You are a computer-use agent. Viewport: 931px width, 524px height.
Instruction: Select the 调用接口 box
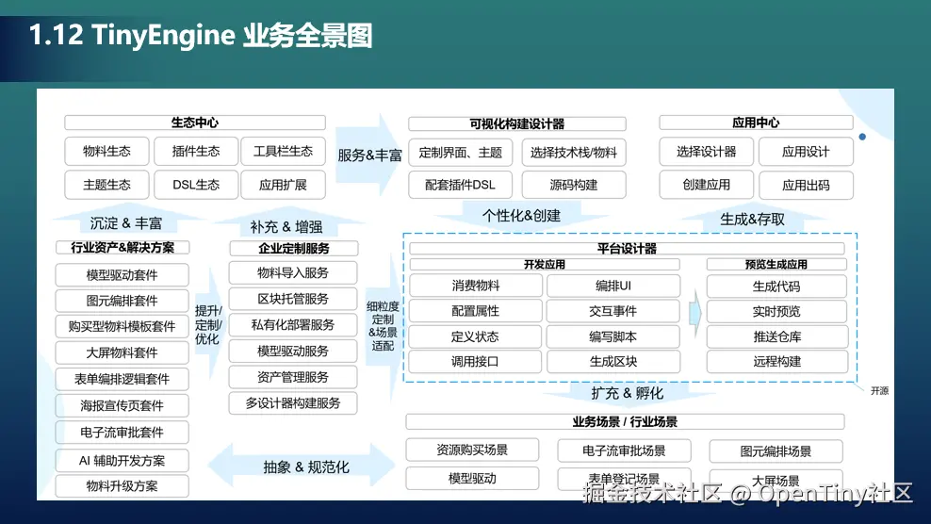(x=476, y=361)
